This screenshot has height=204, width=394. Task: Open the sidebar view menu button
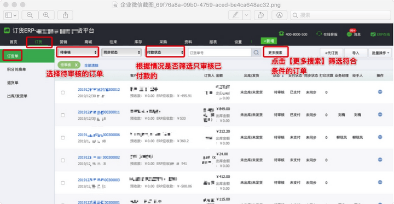point(11,15)
